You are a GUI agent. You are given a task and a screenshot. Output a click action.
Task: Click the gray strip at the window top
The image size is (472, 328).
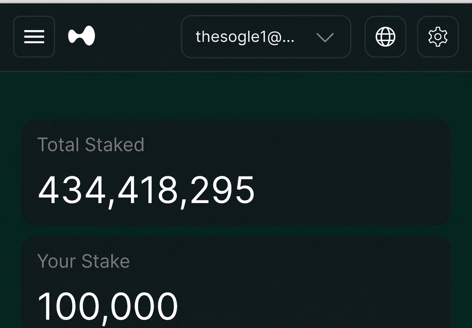coord(236,2)
